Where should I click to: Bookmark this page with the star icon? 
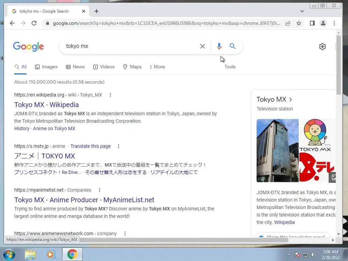[299, 23]
